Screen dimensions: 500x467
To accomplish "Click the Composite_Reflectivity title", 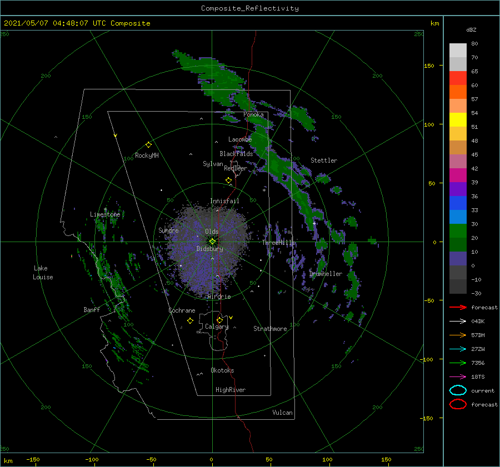I will click(x=250, y=8).
